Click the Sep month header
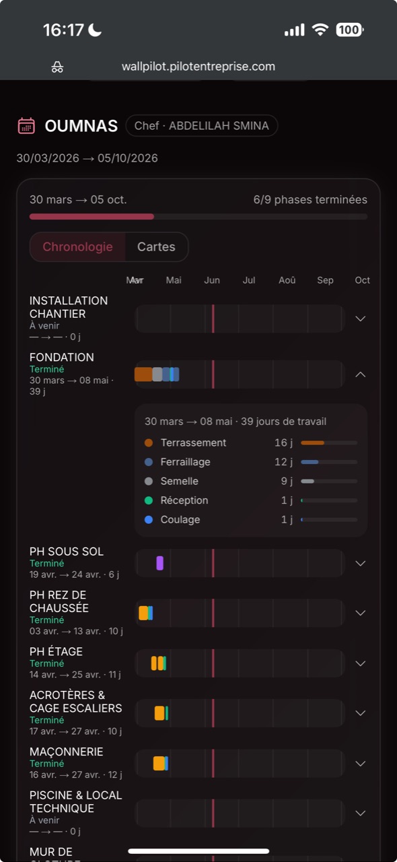 click(x=325, y=280)
